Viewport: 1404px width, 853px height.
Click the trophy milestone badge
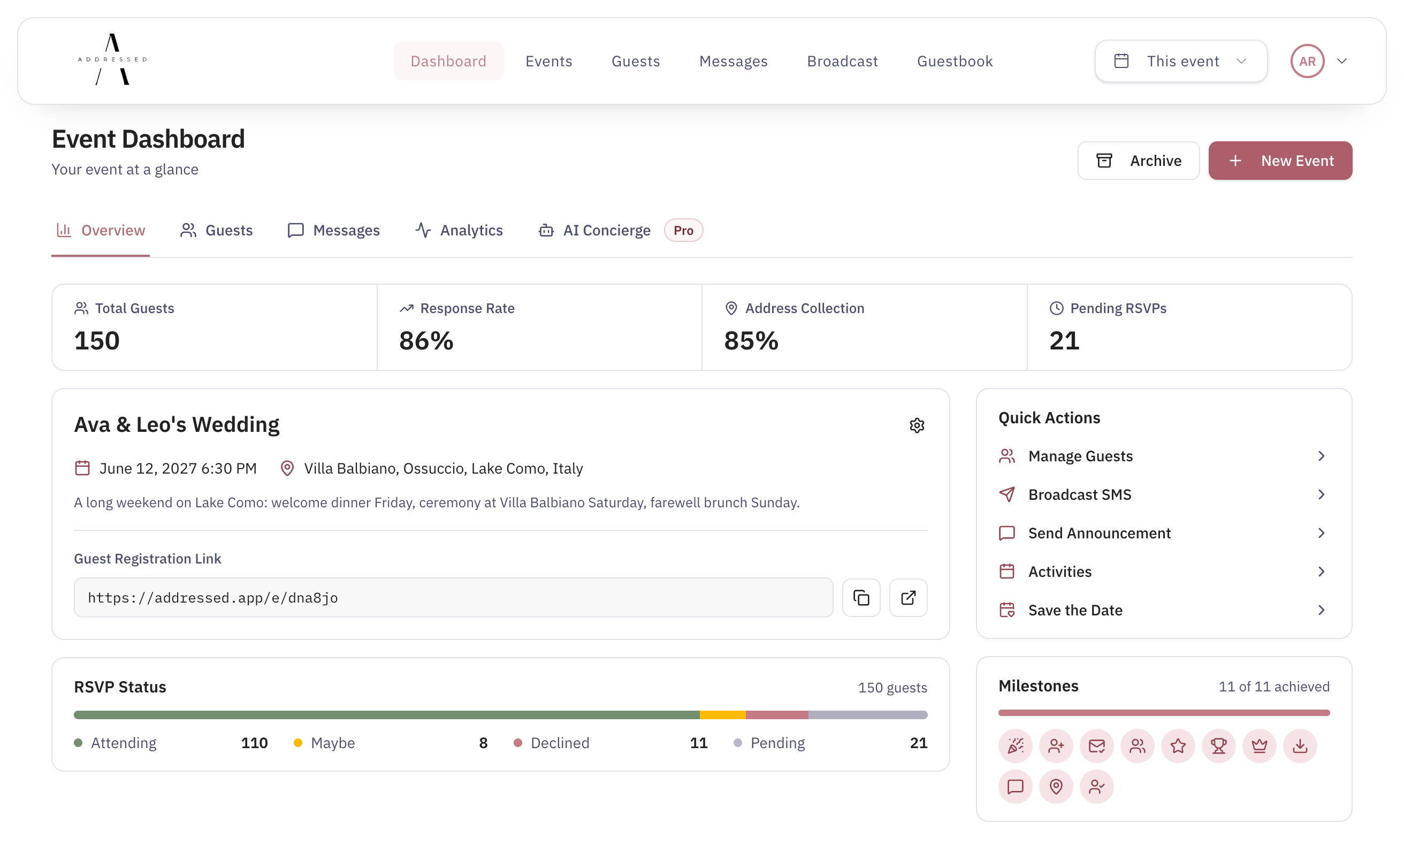point(1218,745)
